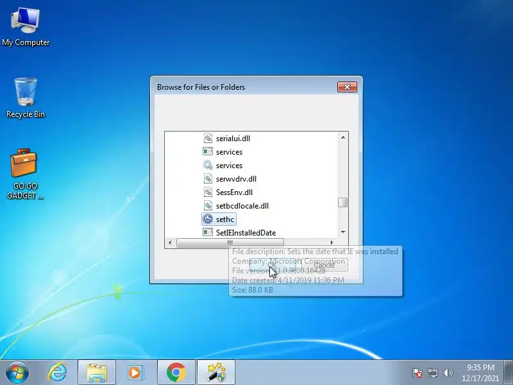513x385 pixels.
Task: Select the sethc file name
Action: click(225, 219)
